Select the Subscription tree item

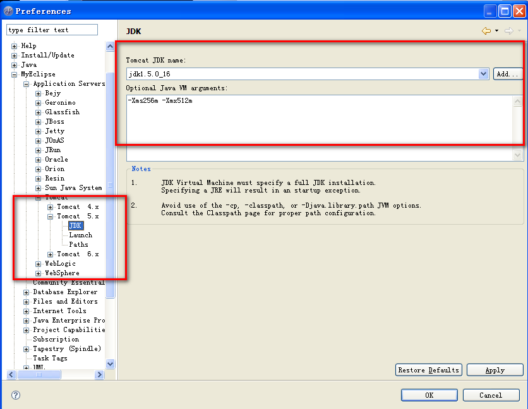(x=56, y=340)
